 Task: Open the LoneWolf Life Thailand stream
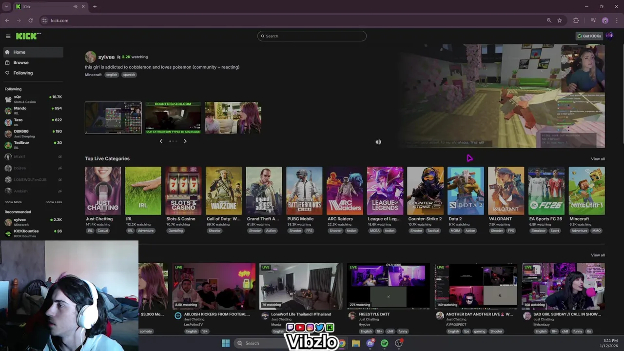coord(301,286)
